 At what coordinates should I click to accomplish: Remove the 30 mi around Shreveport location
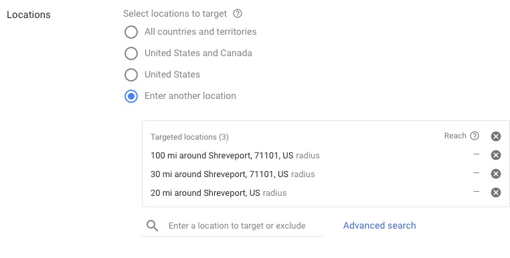click(496, 174)
